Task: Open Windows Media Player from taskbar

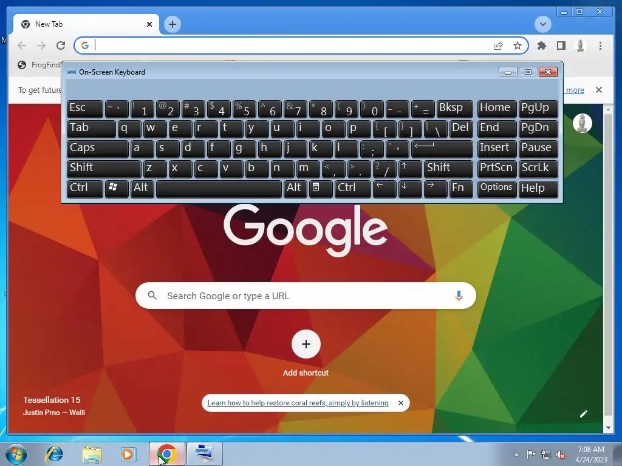Action: 129,454
